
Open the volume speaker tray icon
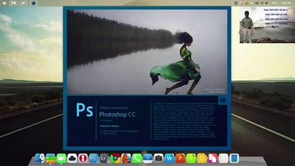[x=267, y=3]
